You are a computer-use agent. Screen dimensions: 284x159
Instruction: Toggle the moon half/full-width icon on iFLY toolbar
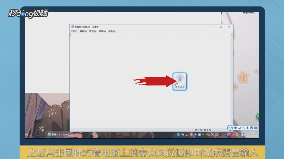240,128
